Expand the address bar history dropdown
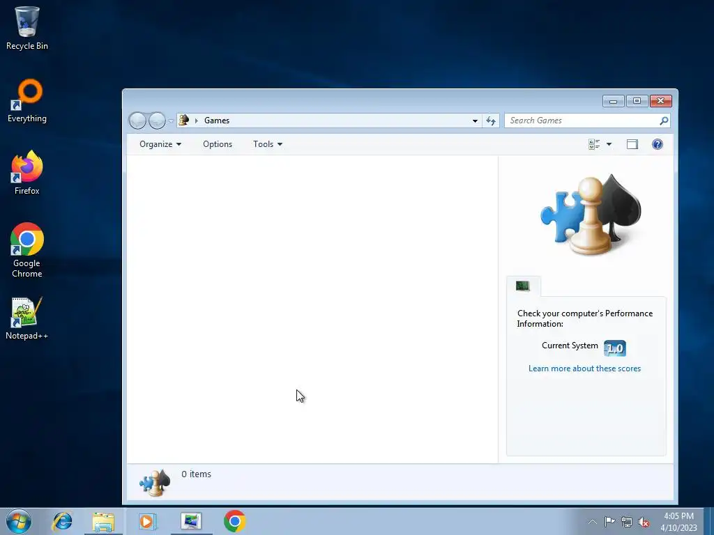The image size is (714, 535). [475, 121]
